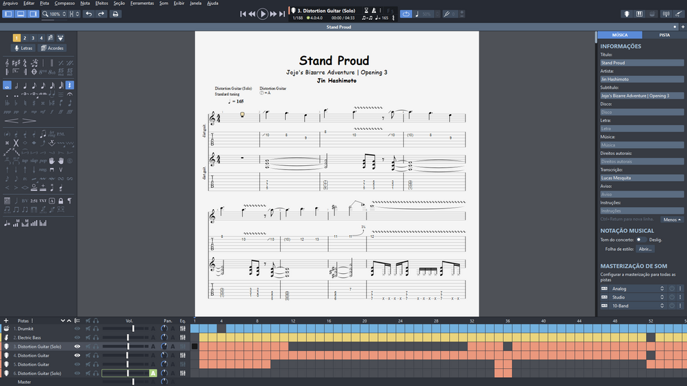Toggle the loop playback button
The width and height of the screenshot is (687, 386).
[x=406, y=14]
